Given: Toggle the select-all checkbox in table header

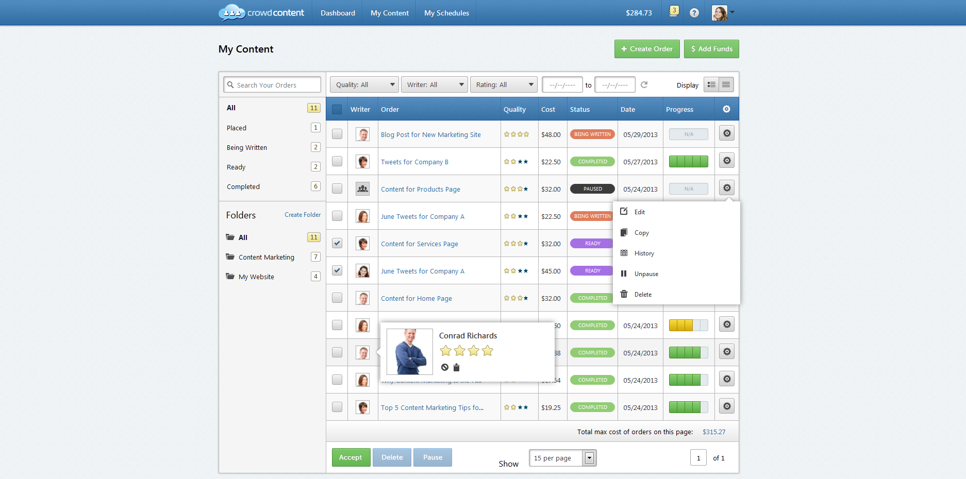Looking at the screenshot, I should coord(337,109).
